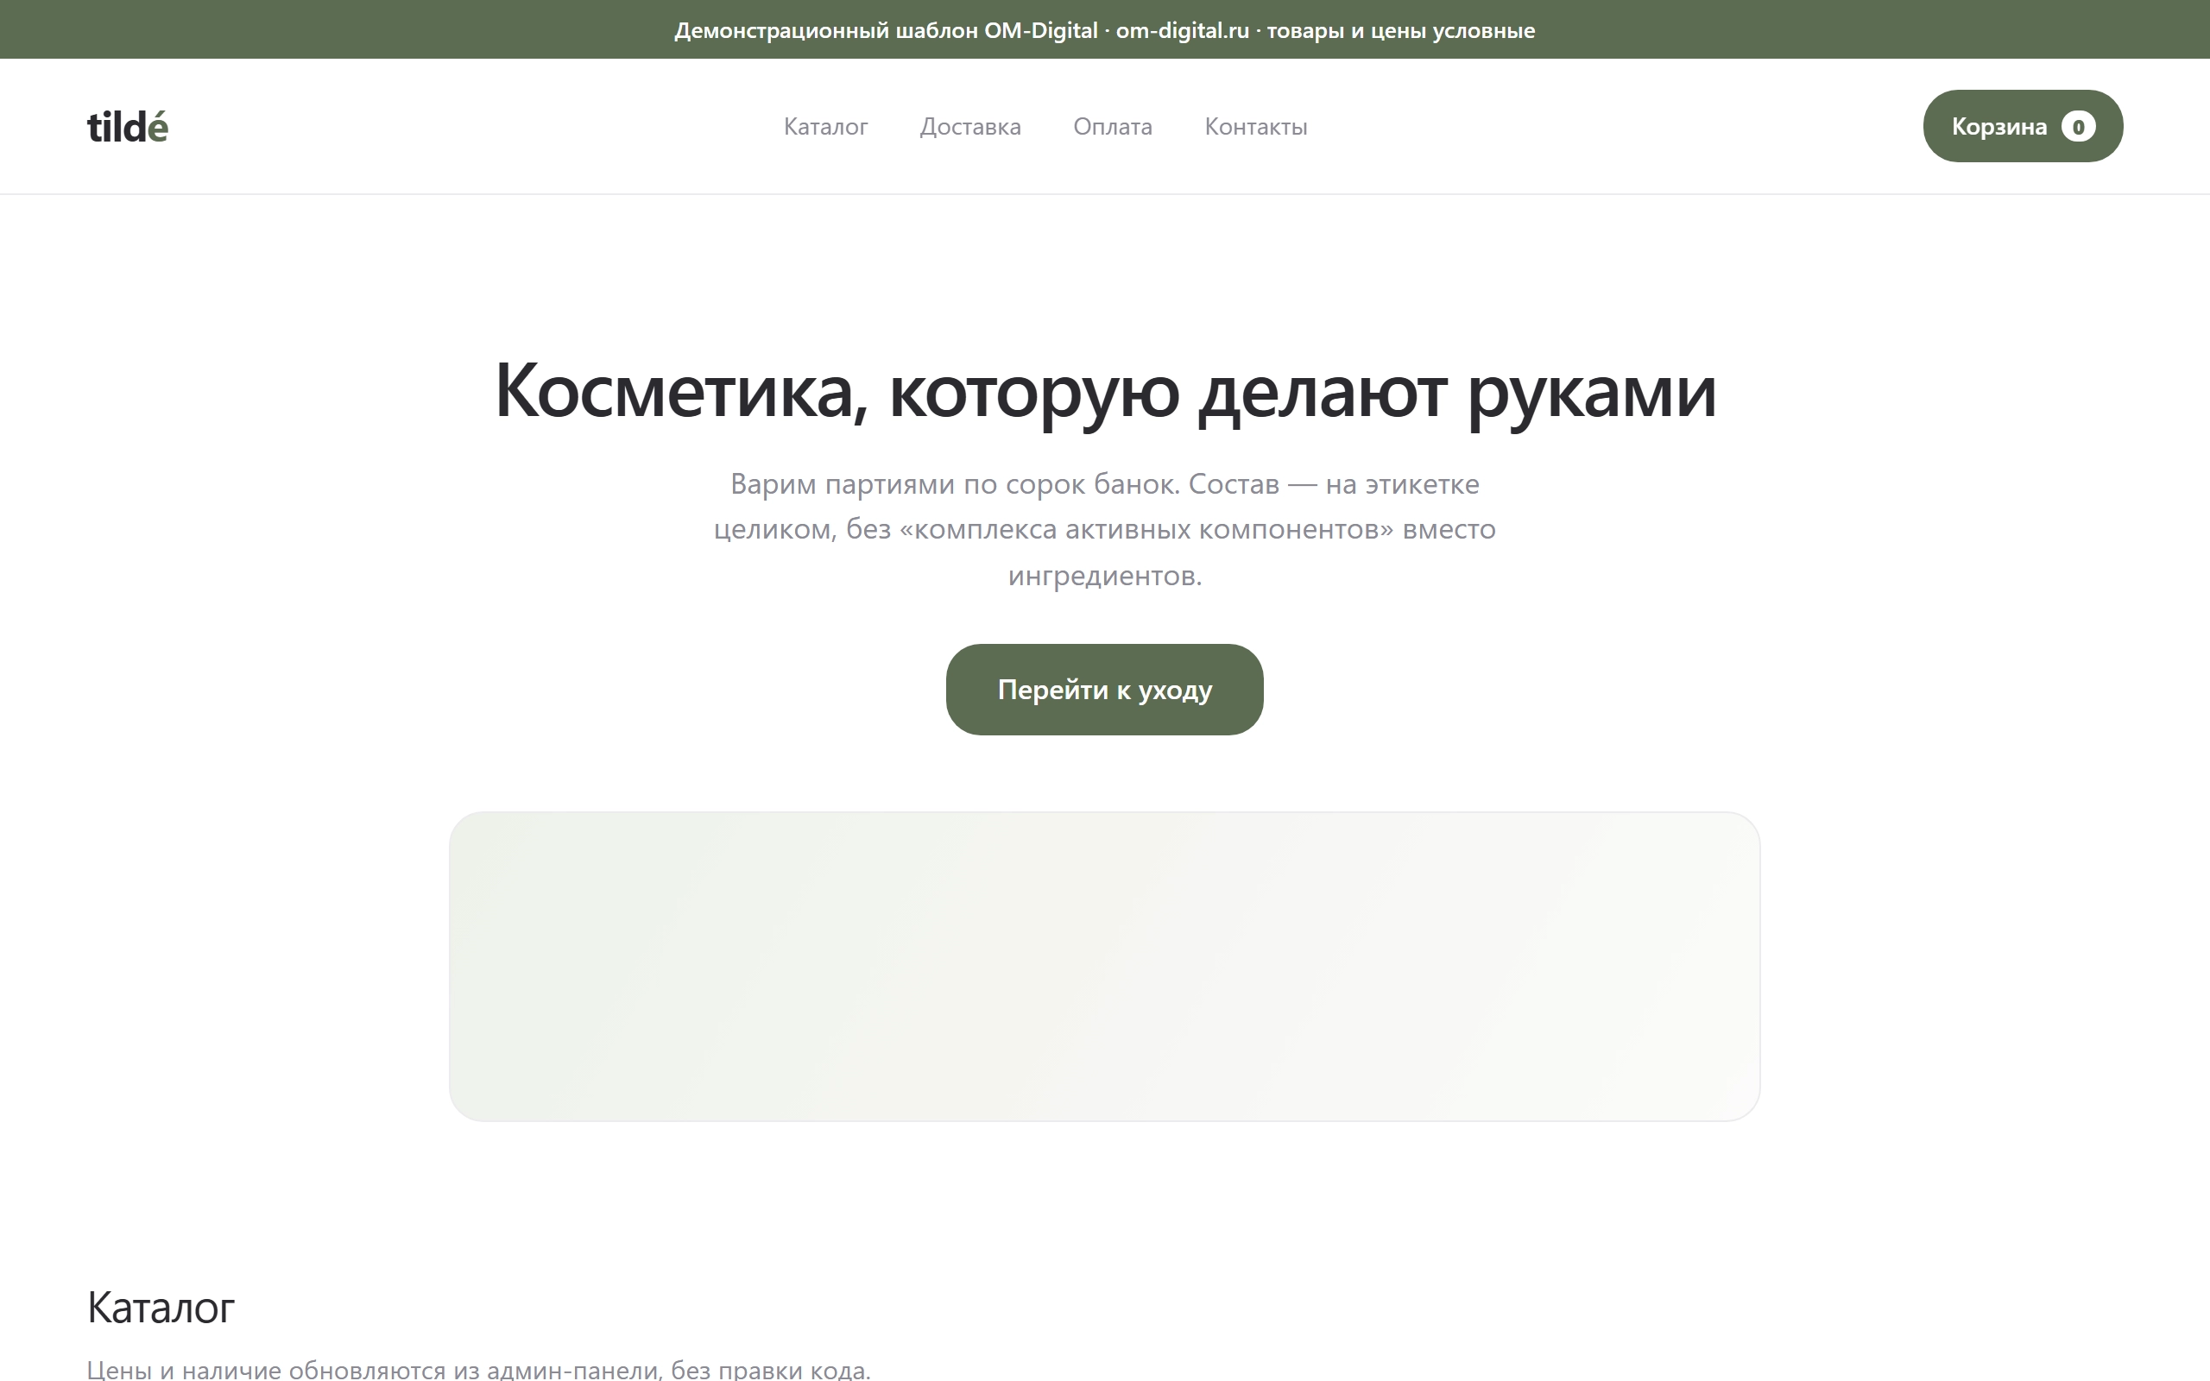
Task: Click the cart item count badge showing 0
Action: [2079, 126]
